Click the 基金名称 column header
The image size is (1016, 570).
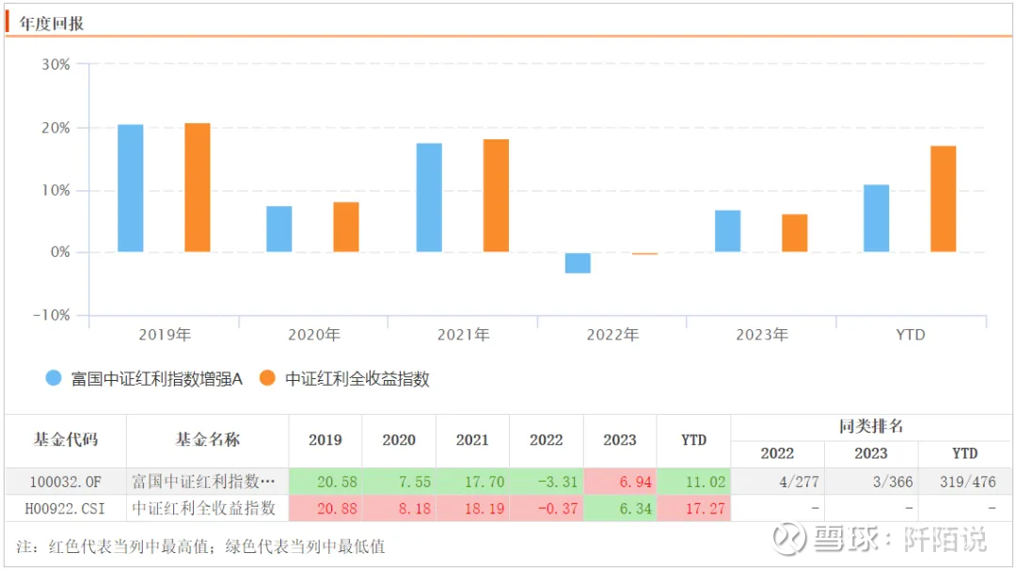click(207, 440)
